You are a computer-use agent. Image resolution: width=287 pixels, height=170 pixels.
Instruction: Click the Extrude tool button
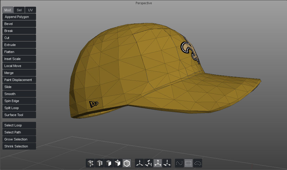19,45
